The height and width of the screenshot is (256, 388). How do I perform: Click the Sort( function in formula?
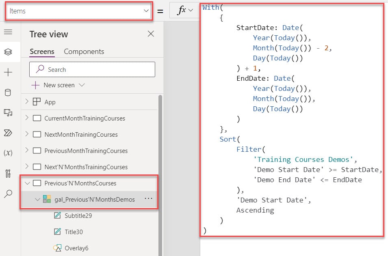pyautogui.click(x=230, y=140)
